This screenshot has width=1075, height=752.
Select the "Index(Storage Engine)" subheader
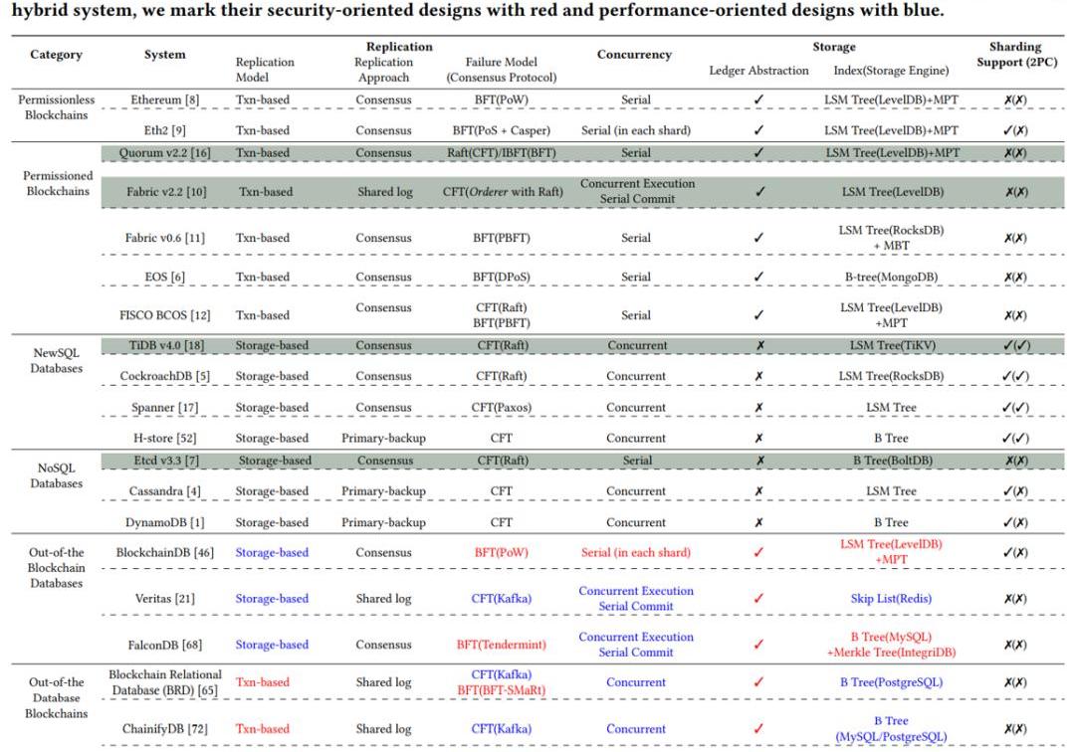[891, 71]
